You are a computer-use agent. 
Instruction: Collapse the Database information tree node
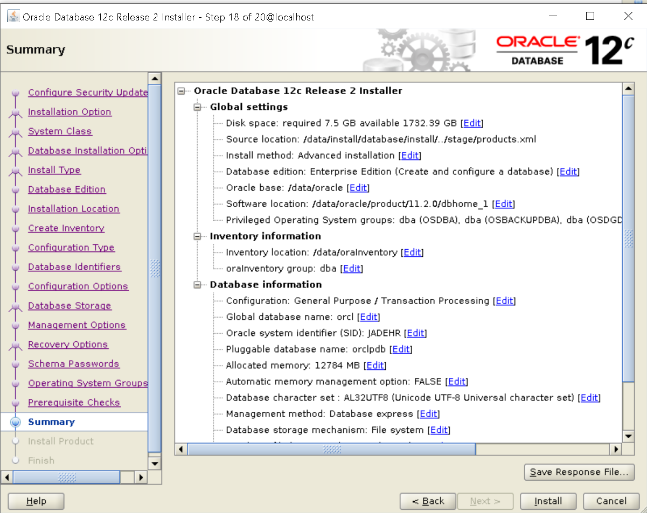(197, 285)
